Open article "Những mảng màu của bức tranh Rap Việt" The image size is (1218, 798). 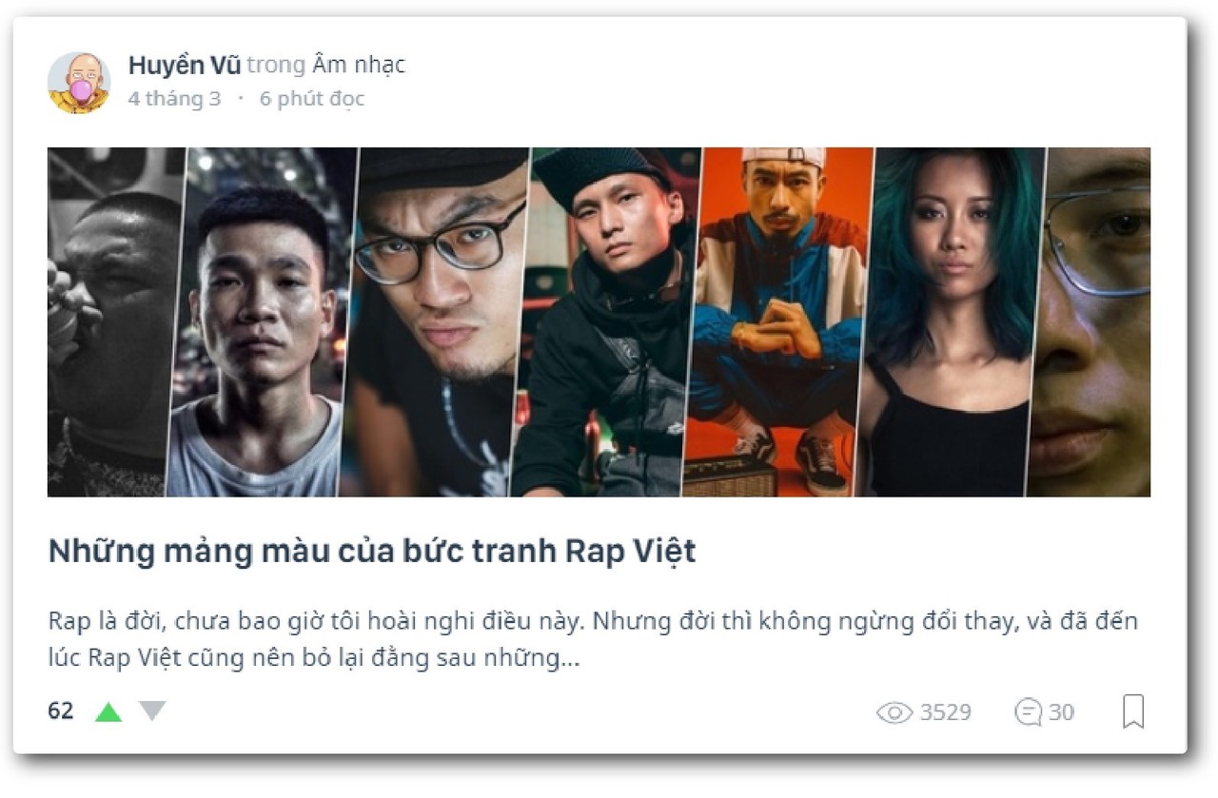click(x=372, y=552)
